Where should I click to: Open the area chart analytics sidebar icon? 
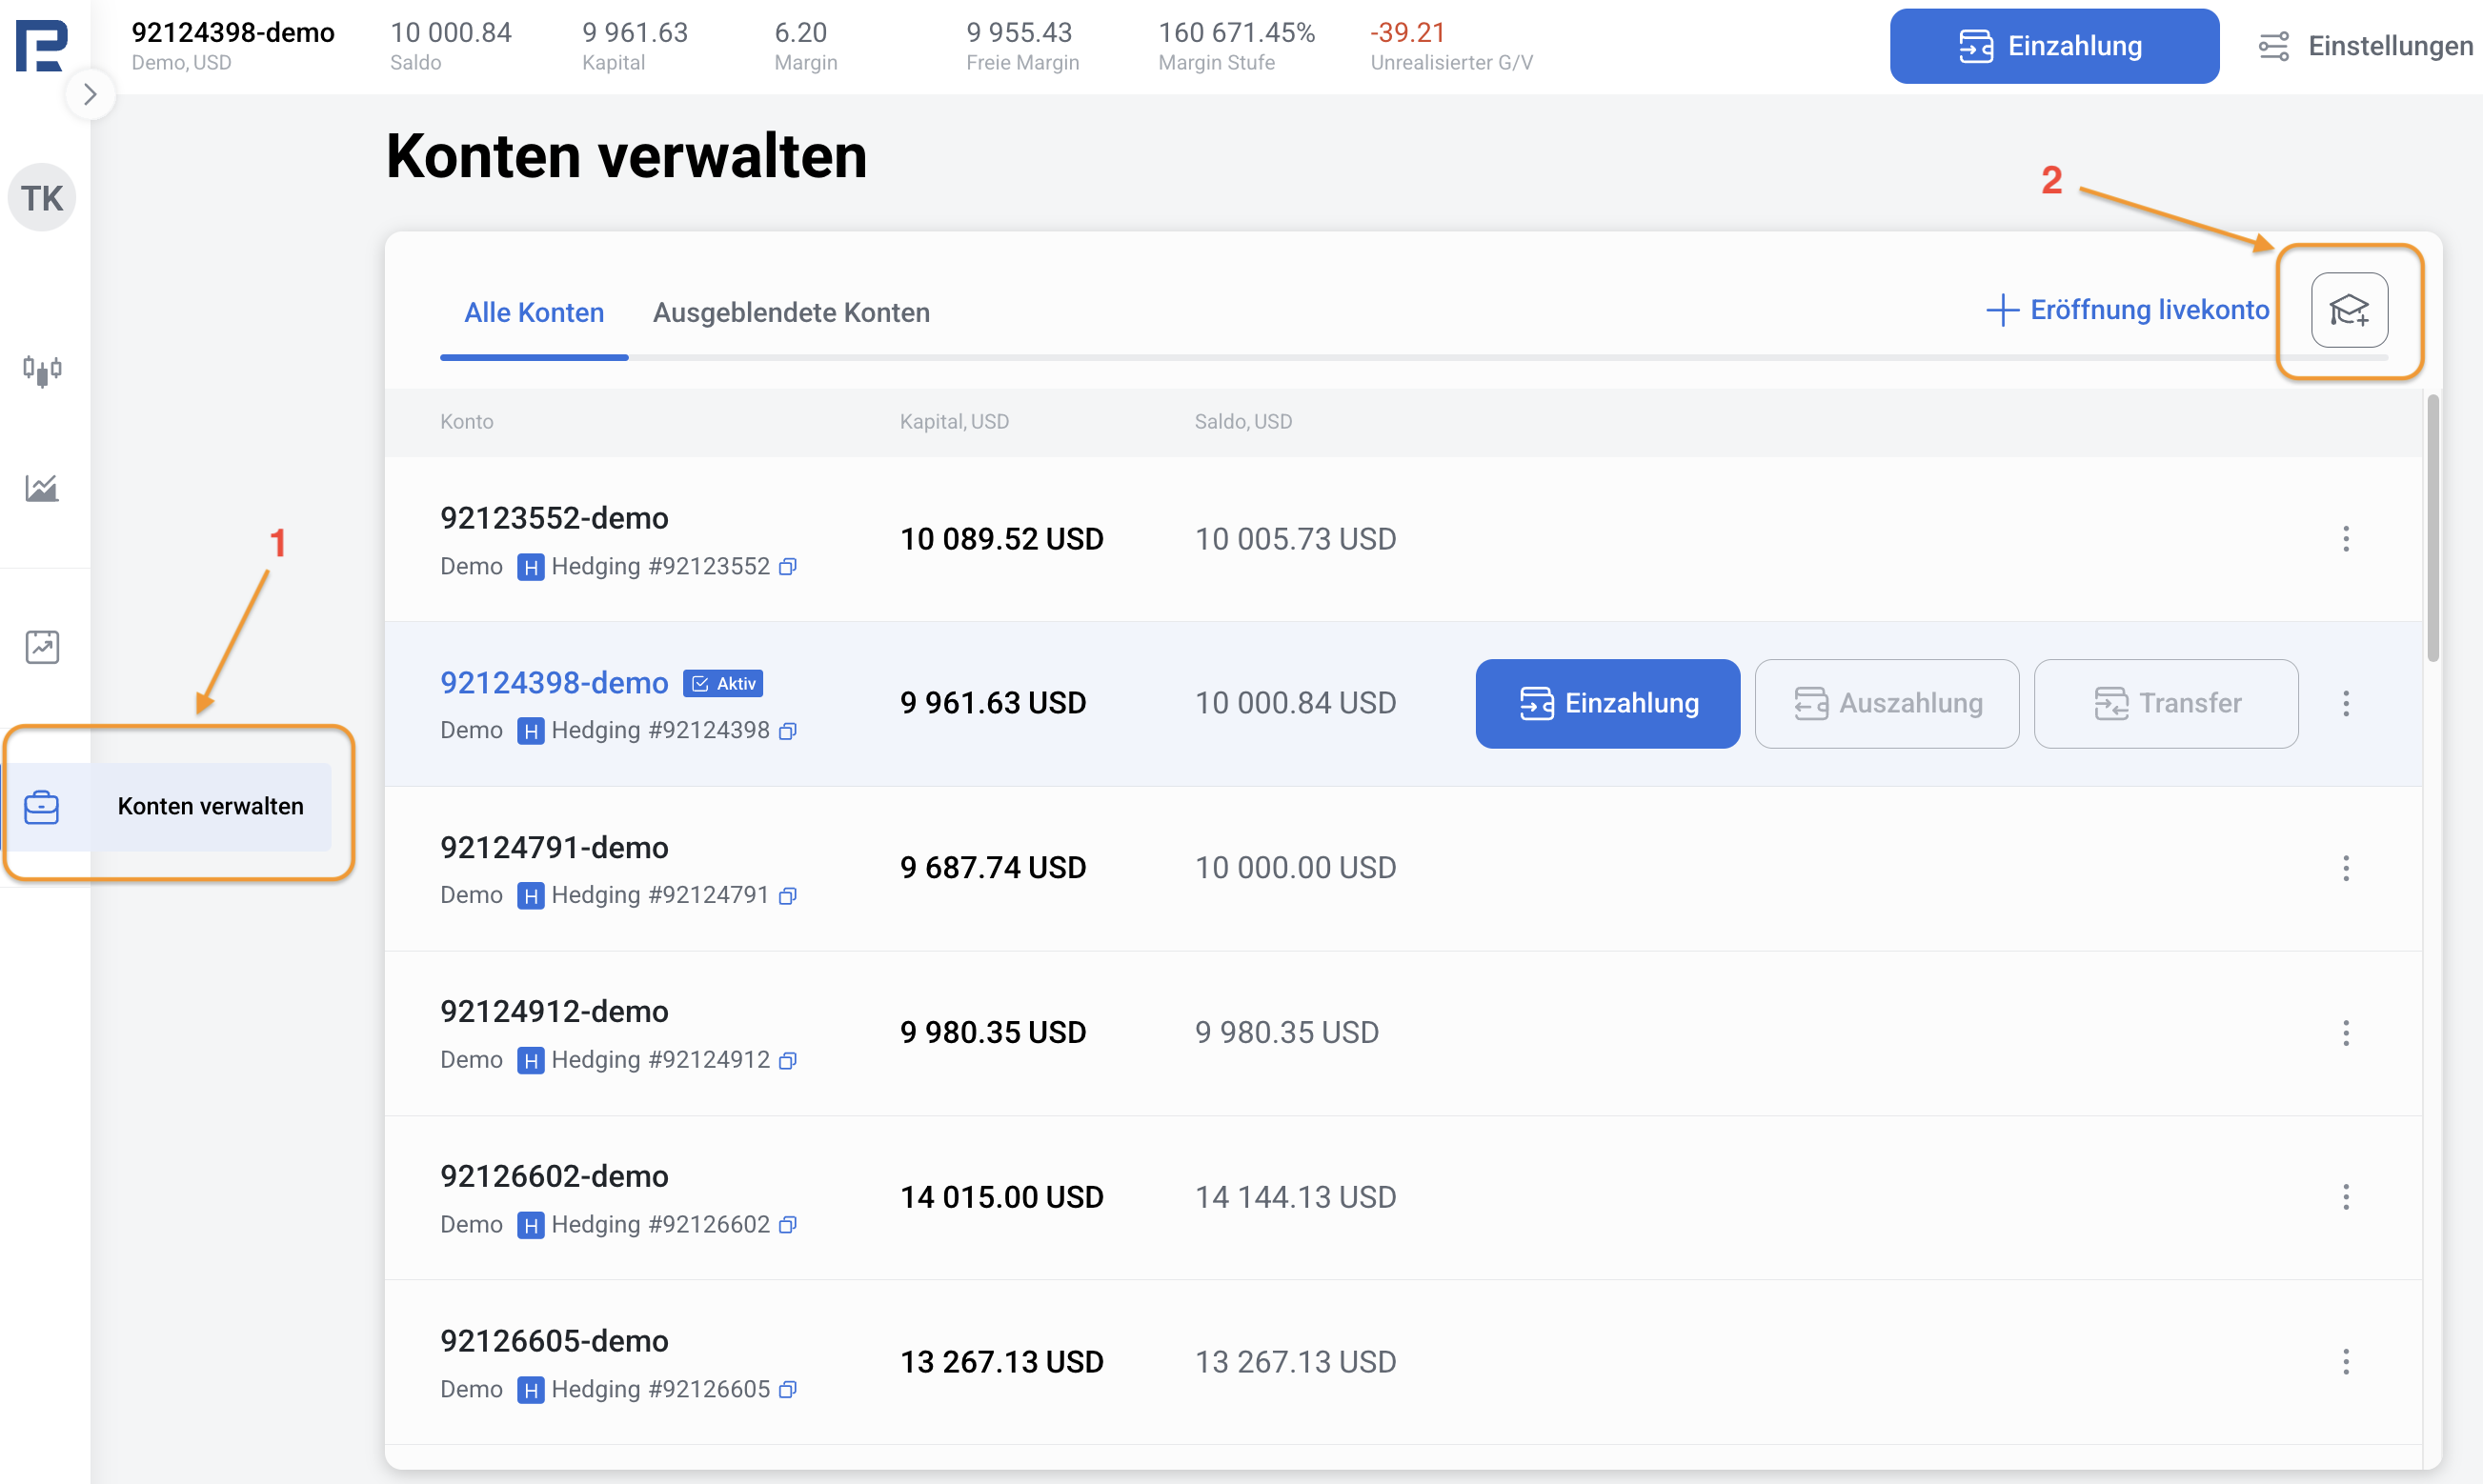point(42,488)
